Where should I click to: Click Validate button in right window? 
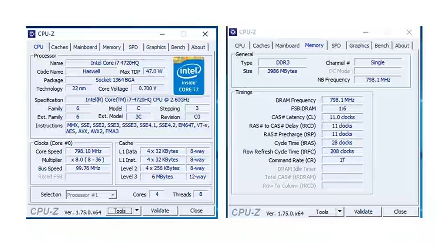tap(363, 212)
